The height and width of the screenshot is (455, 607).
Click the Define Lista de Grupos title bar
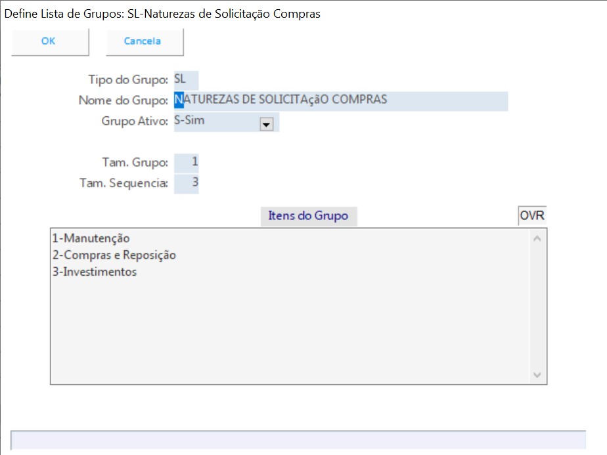[x=162, y=13]
